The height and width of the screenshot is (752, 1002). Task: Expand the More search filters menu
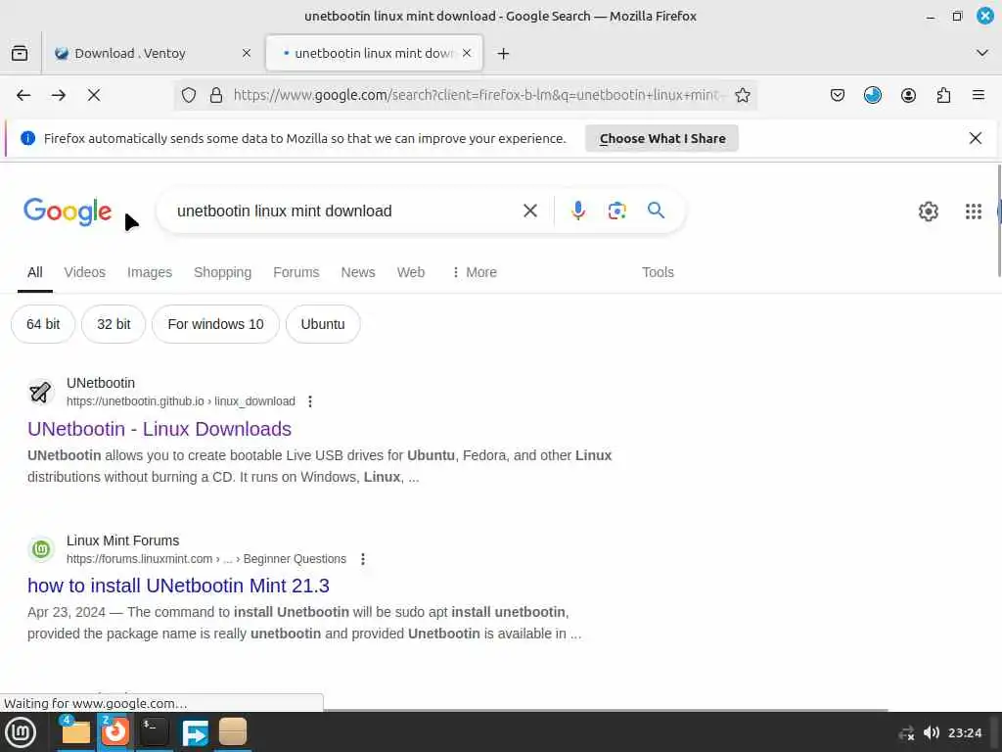click(x=475, y=272)
